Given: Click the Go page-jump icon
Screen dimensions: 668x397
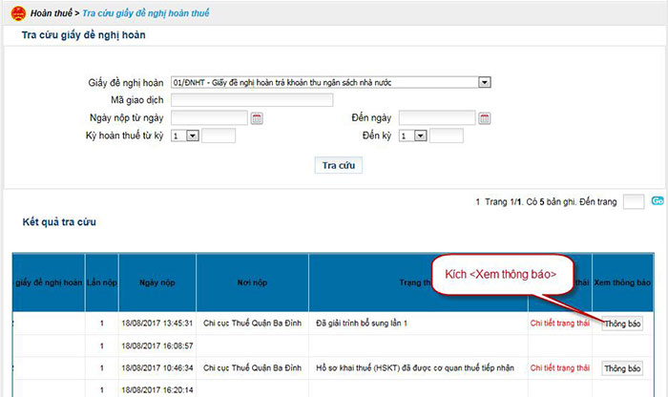Looking at the screenshot, I should pos(658,200).
